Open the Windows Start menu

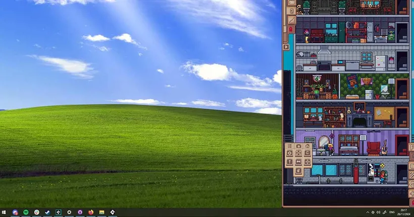click(4, 212)
